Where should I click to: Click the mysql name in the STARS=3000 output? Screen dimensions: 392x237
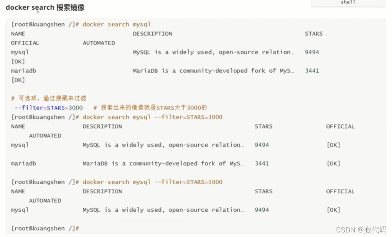(20, 145)
